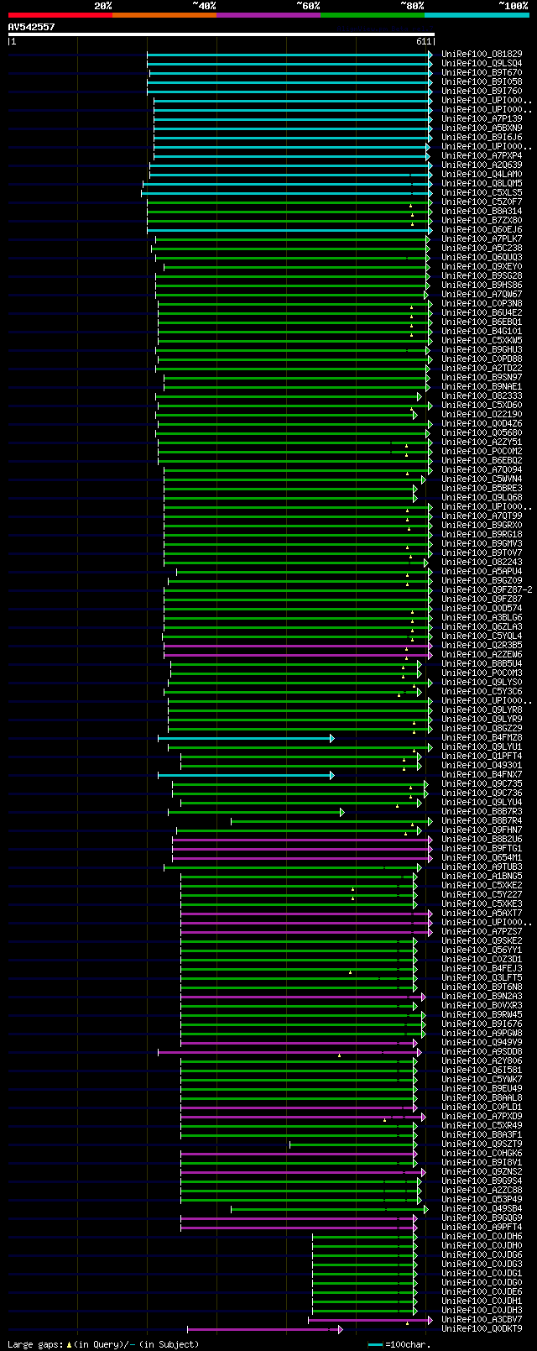Select the white query sequence bar
Screen dimensions: 537x1351
click(x=222, y=34)
